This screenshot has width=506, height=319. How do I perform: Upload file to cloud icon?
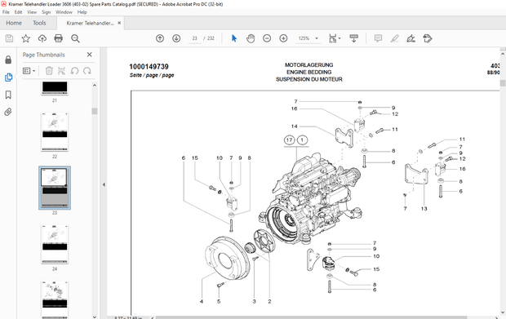pyautogui.click(x=42, y=38)
